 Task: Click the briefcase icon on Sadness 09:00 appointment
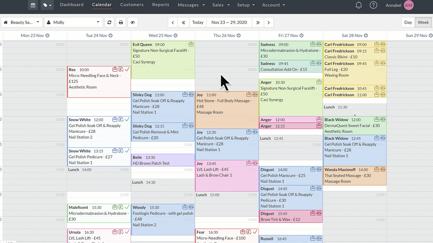coord(313,44)
